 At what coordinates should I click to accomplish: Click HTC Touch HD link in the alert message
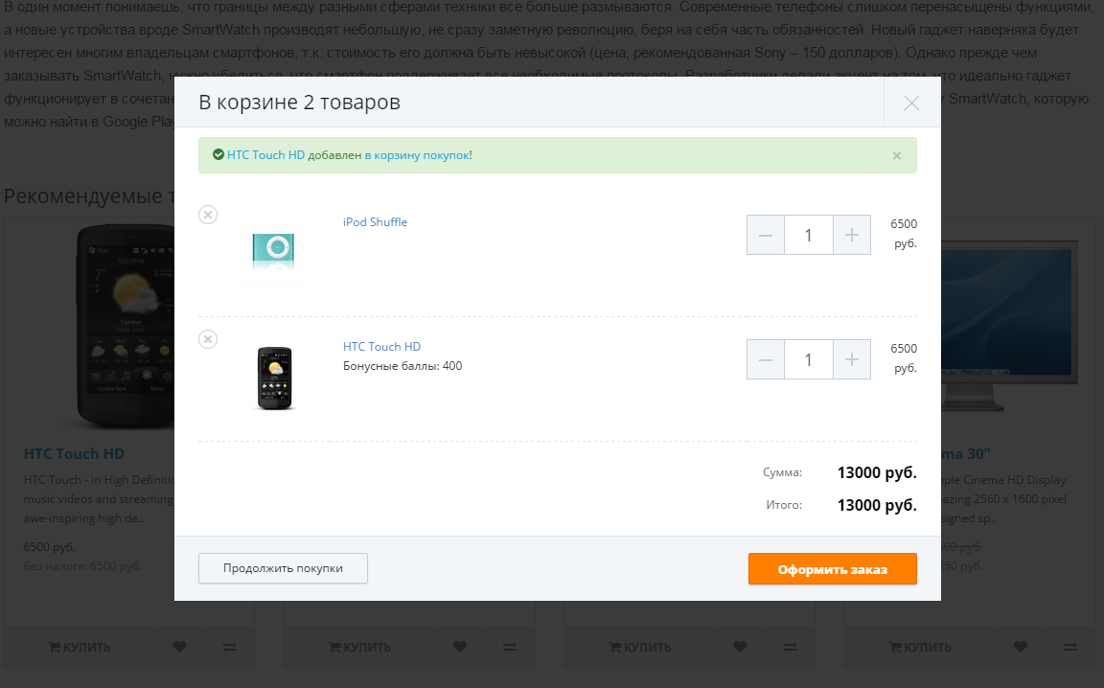coord(265,155)
